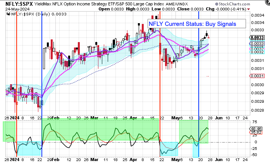Click the -50 label on indicator axis
The image size is (270, 163).
click(x=254, y=155)
